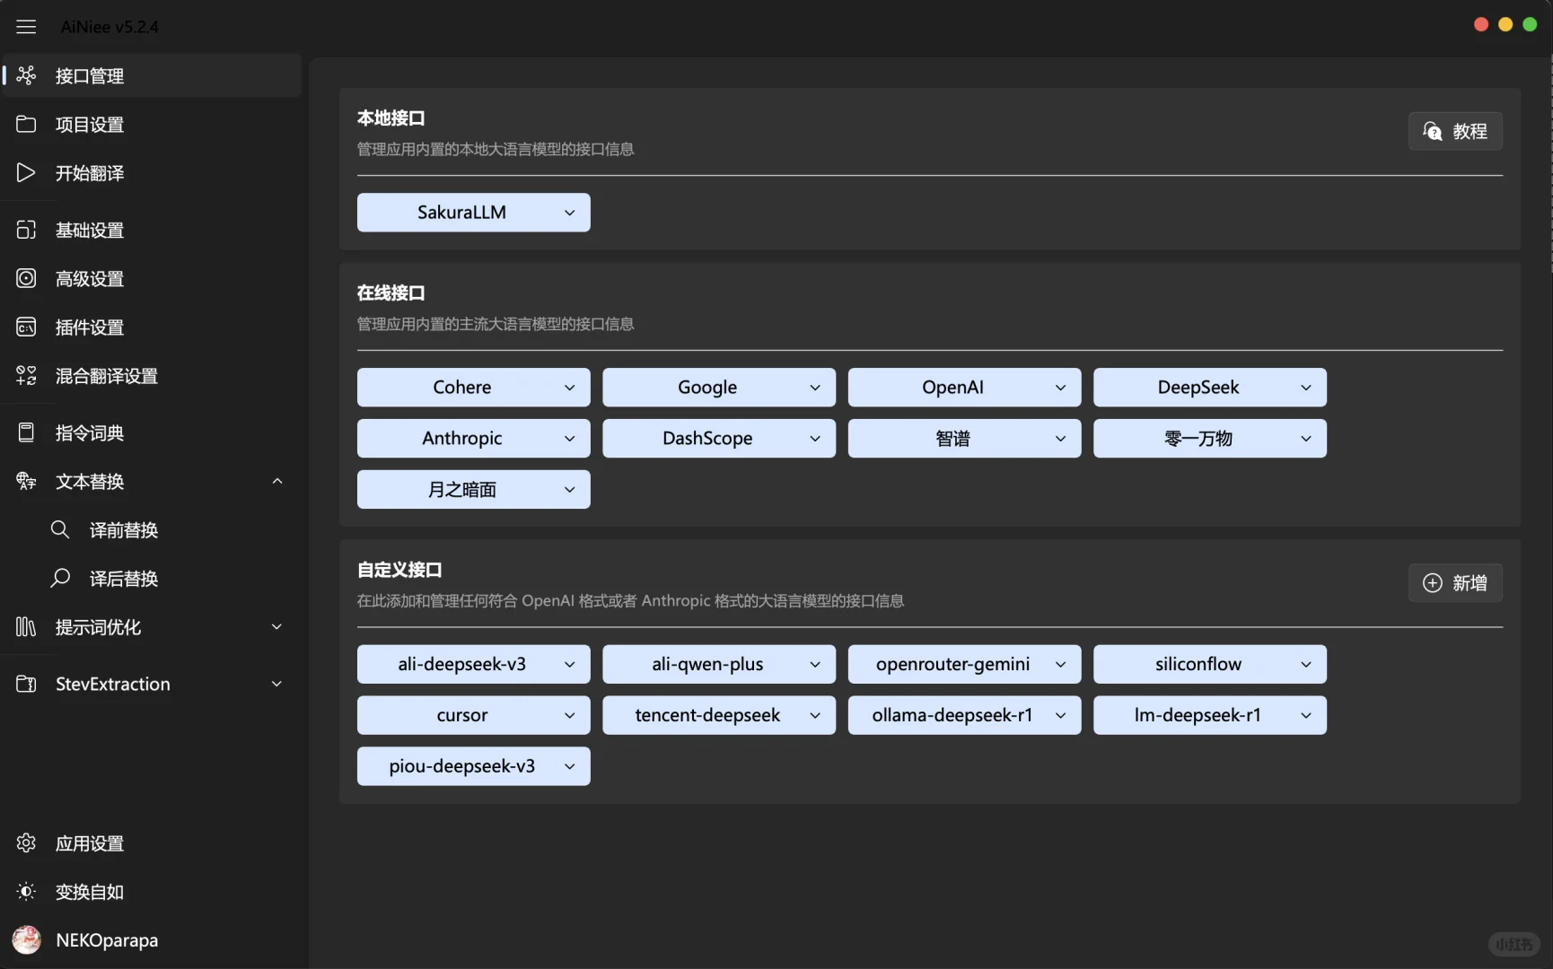Open the lm-deepseek-r1 dropdown
This screenshot has width=1553, height=969.
coord(1209,716)
